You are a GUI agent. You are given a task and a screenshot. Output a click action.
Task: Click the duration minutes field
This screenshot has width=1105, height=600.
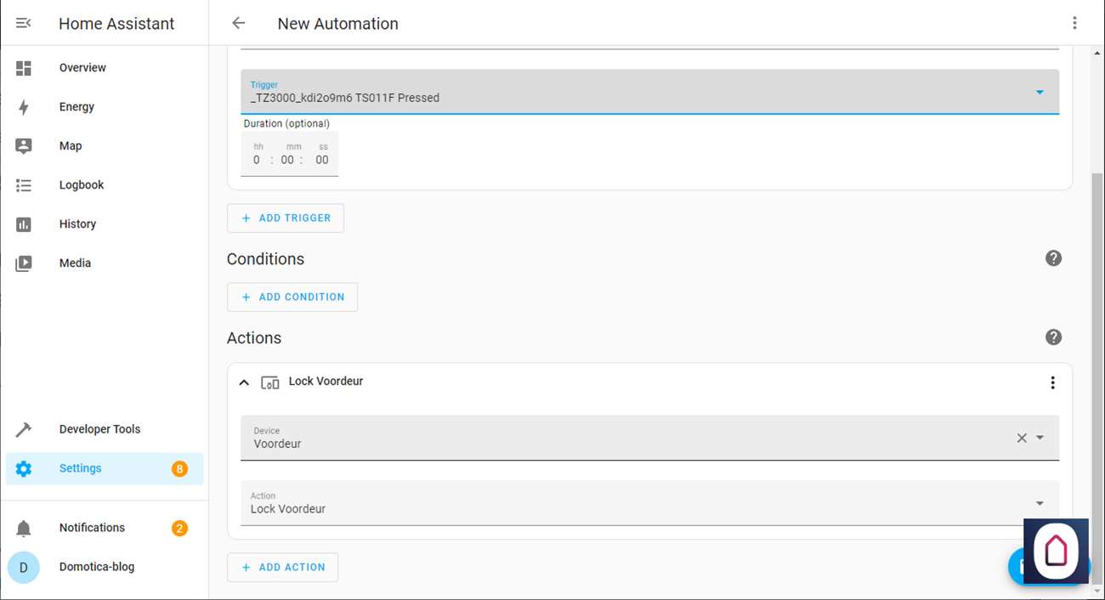tap(287, 160)
